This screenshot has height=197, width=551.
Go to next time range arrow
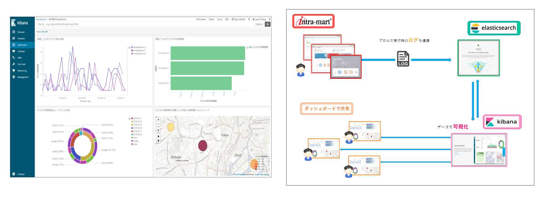[269, 19]
